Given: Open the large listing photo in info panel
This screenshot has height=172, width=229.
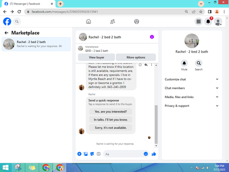Looking at the screenshot, I should pos(192,41).
